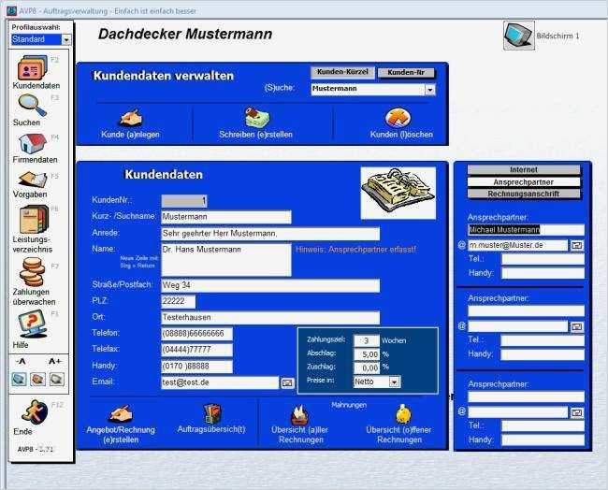The image size is (608, 490).
Task: Click the Kunden-Kürzel button
Action: click(x=342, y=72)
